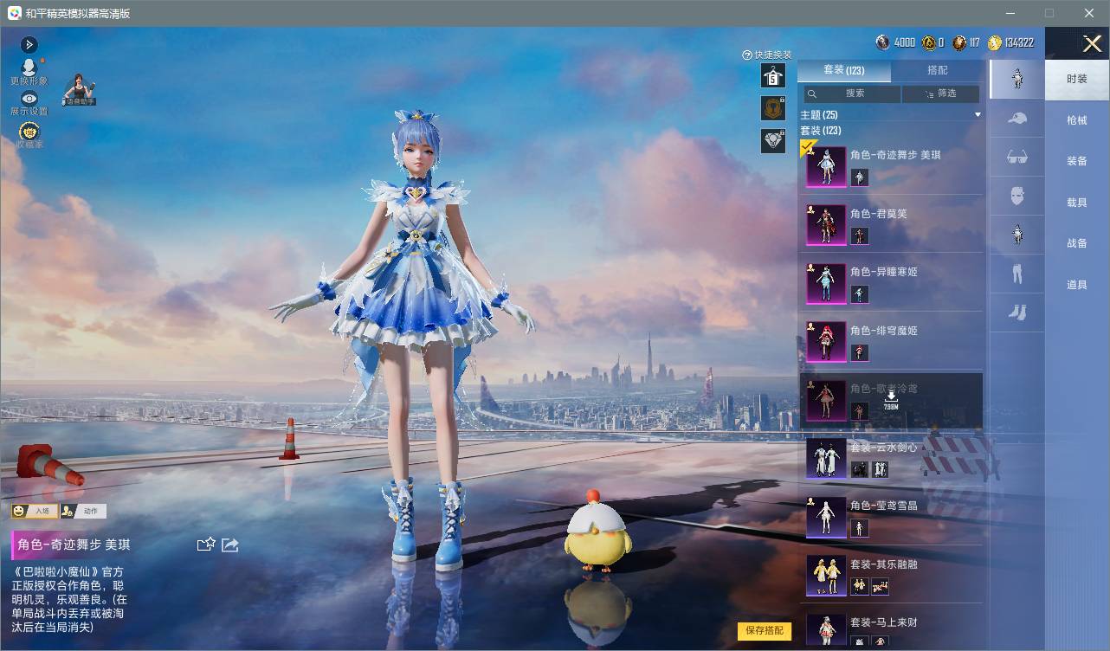This screenshot has height=651, width=1110.
Task: Open the 枪械 firearms section
Action: (1077, 120)
